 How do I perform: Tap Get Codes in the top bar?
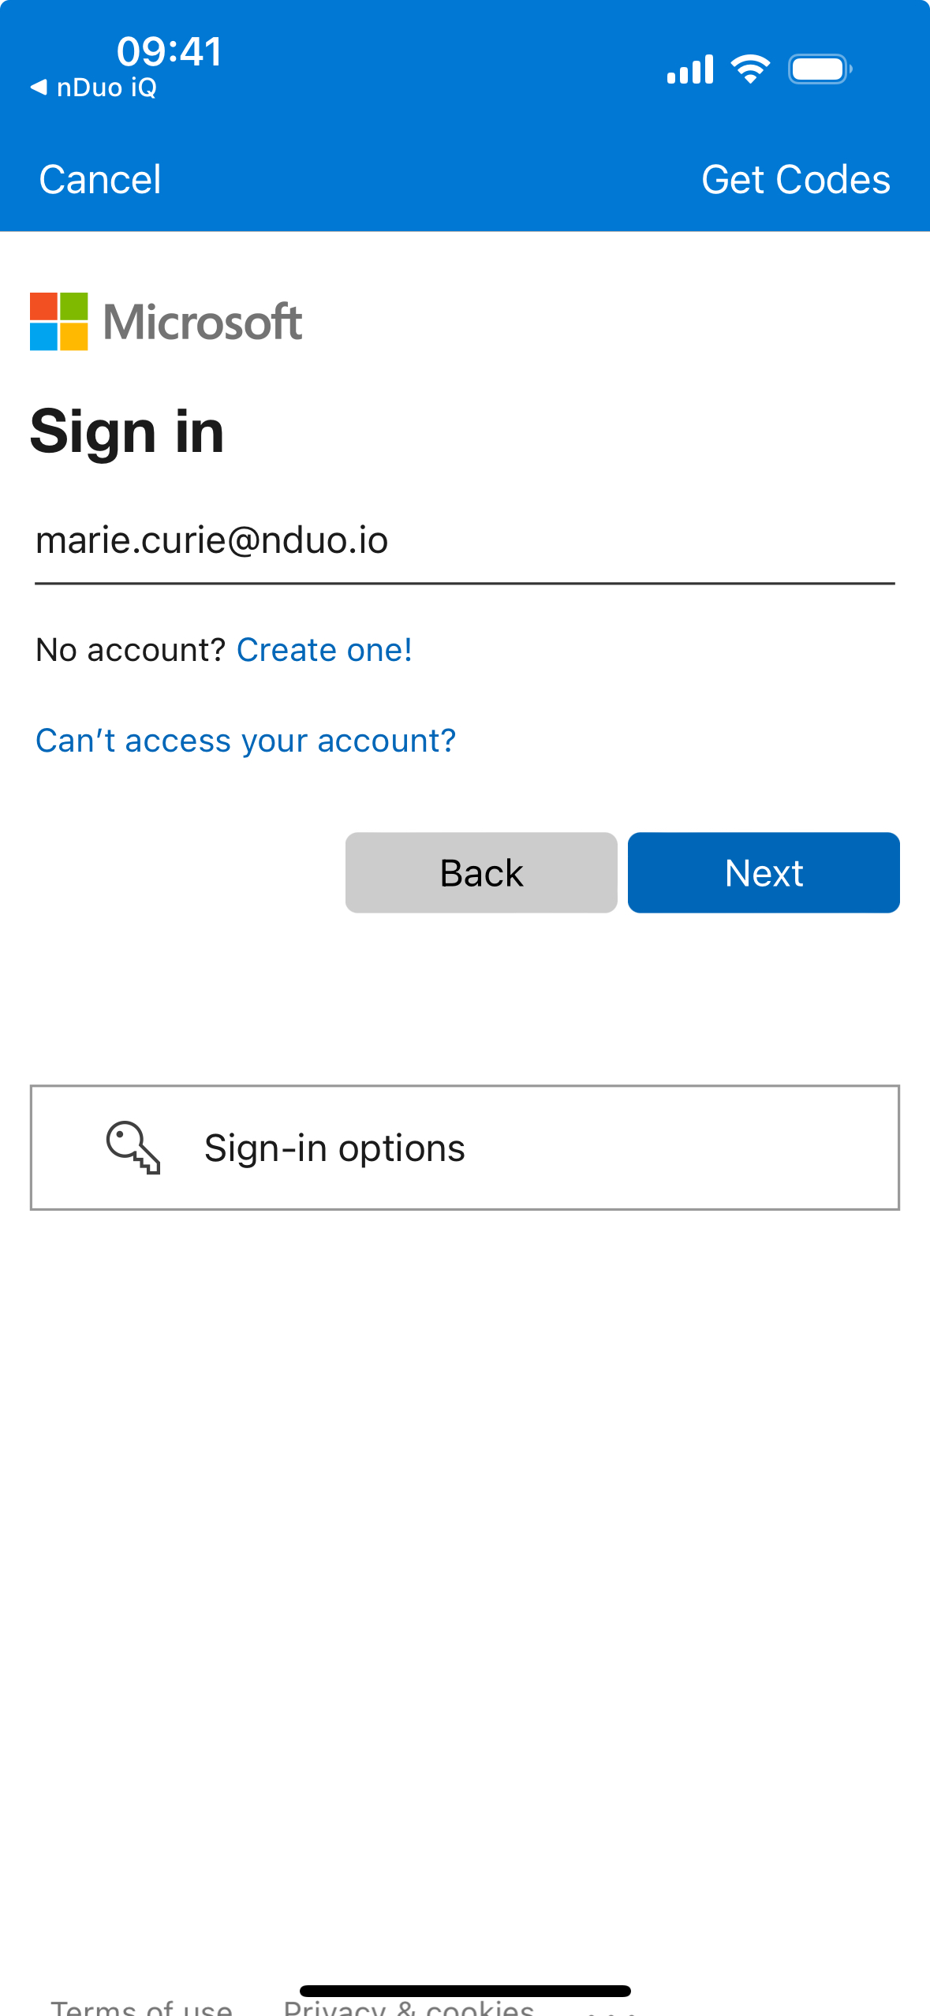795,180
